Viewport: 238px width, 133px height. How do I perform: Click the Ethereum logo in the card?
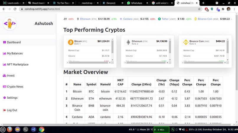[128, 42]
